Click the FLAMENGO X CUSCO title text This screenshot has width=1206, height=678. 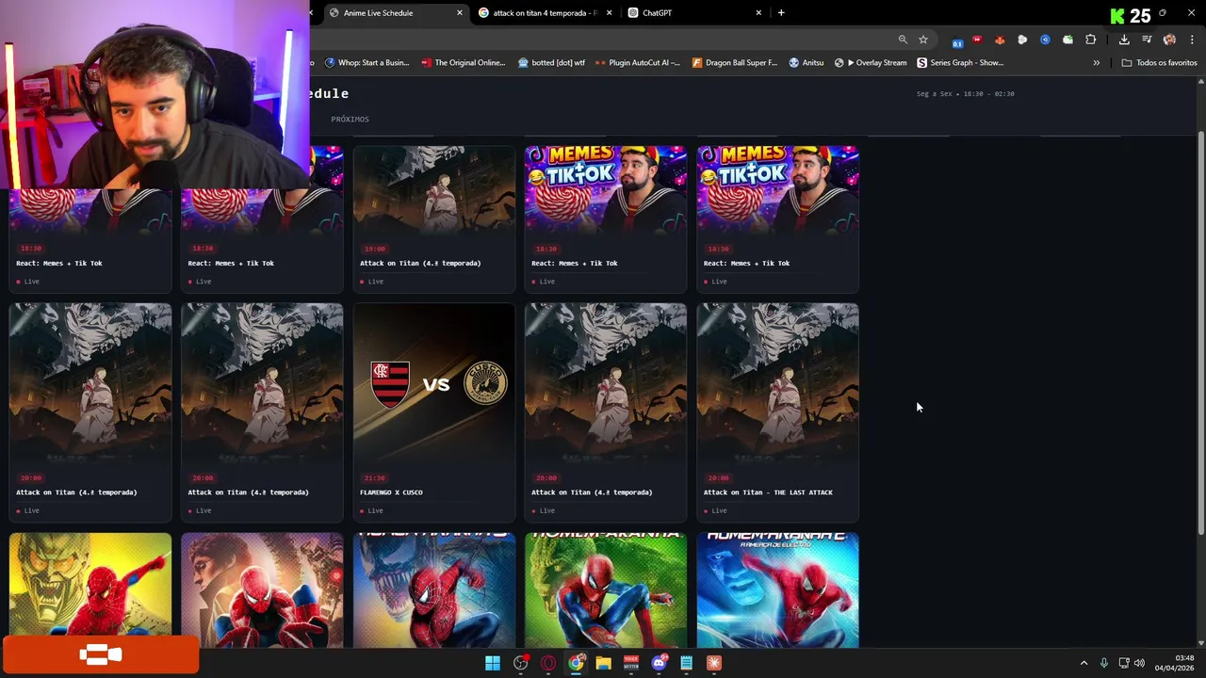tap(391, 492)
